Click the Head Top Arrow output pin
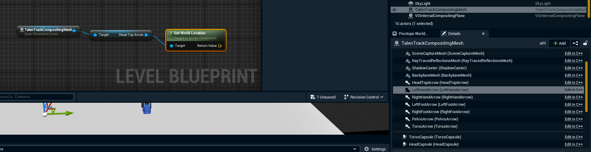 146,35
